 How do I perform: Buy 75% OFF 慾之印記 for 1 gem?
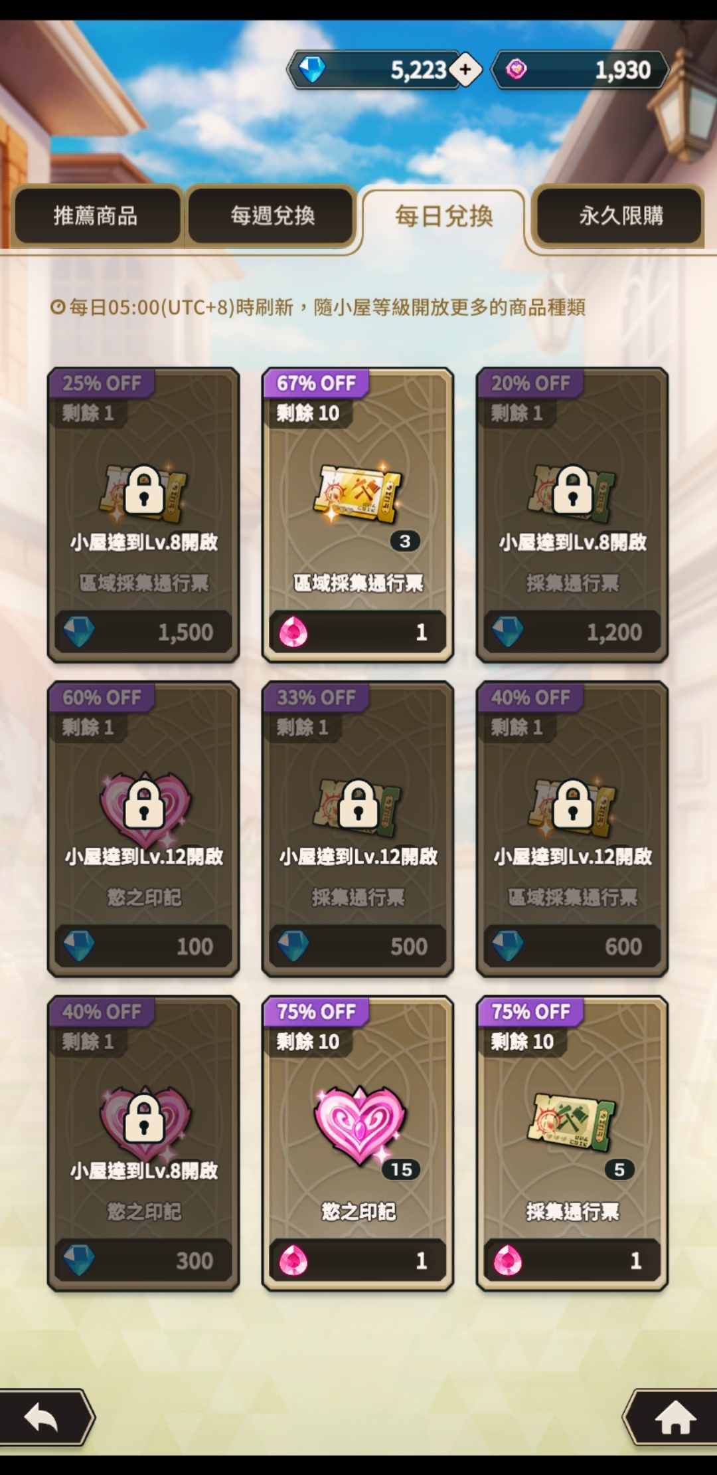[358, 1260]
